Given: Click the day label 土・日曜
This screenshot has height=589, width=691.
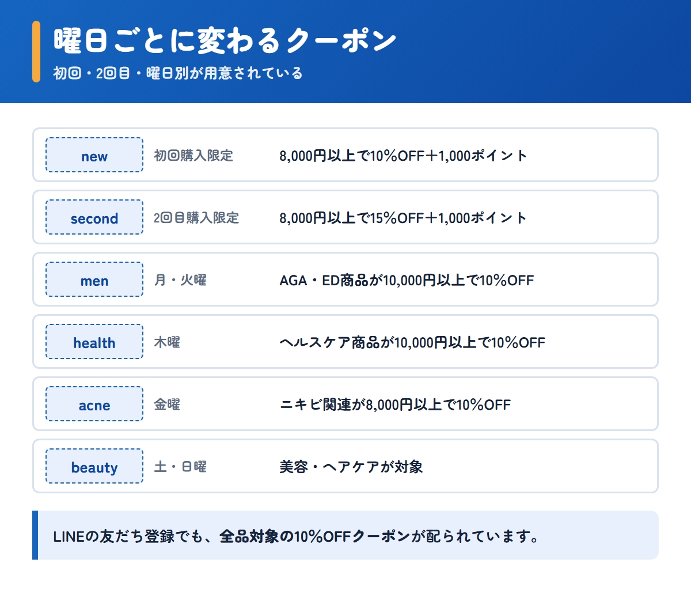Looking at the screenshot, I should pyautogui.click(x=180, y=467).
